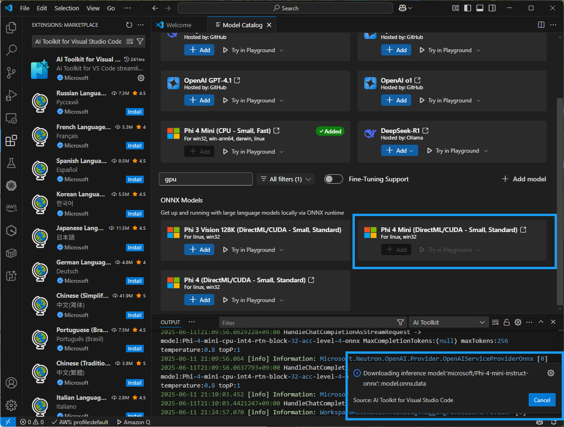564x427 pixels.
Task: Open the Testing flask view
Action: (x=11, y=163)
